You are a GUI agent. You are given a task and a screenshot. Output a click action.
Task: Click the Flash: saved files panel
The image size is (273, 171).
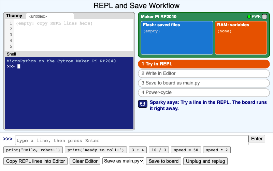click(x=177, y=38)
